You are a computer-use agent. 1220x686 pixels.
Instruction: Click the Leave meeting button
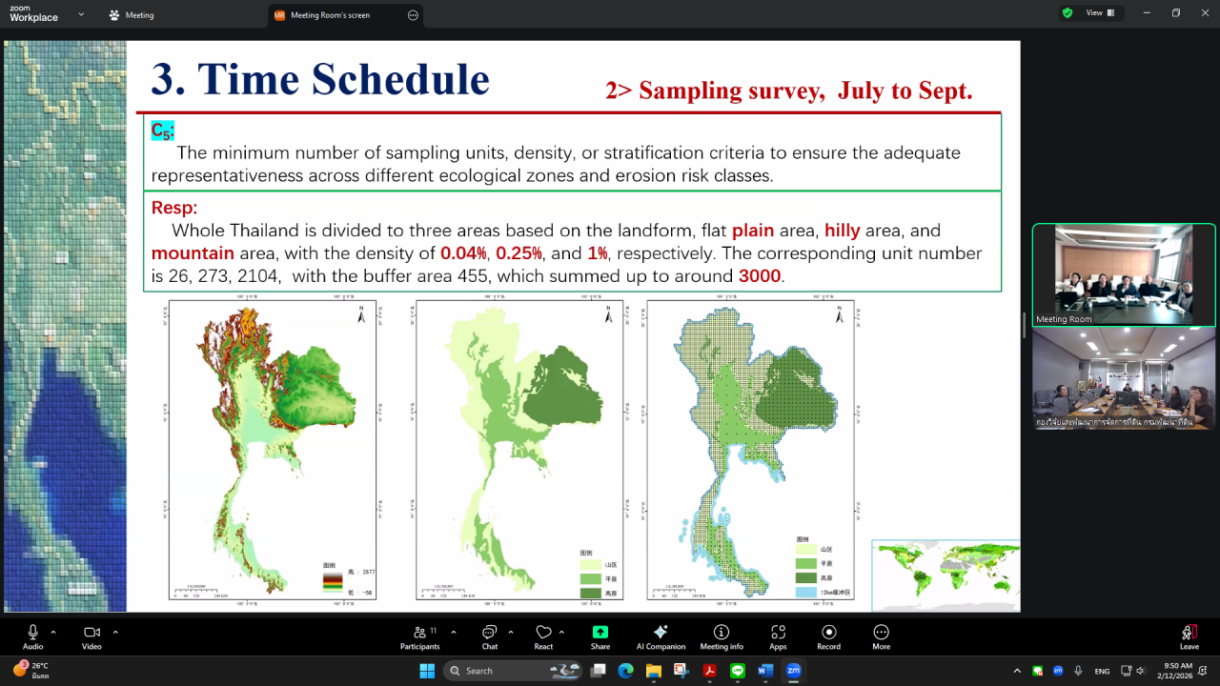[1189, 636]
